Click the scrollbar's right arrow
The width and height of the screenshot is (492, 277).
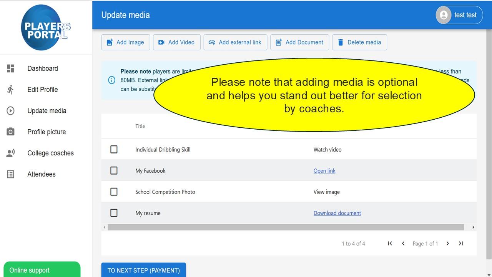[x=473, y=227]
